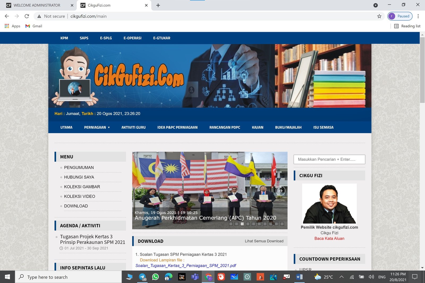Open BUKU/MAJALAH navigation item
The image size is (425, 283).
(x=288, y=127)
